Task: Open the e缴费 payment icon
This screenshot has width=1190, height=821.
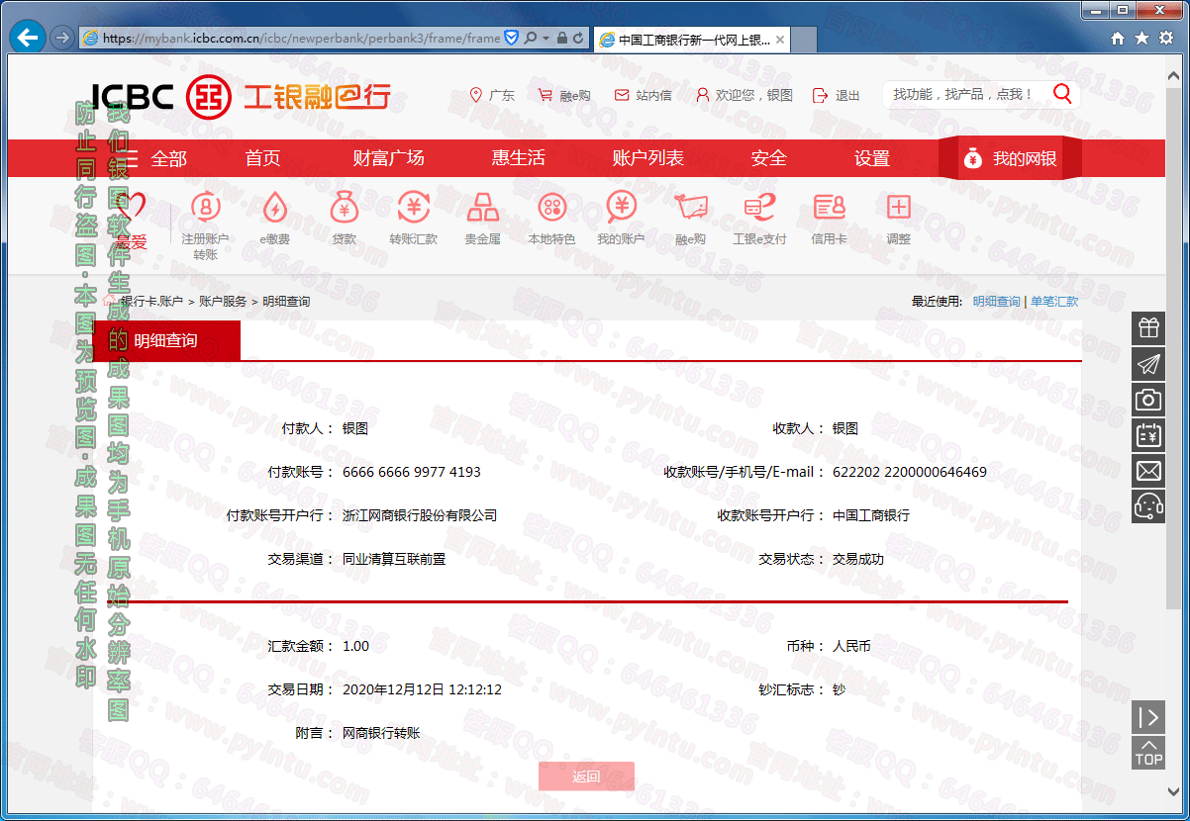Action: 274,218
